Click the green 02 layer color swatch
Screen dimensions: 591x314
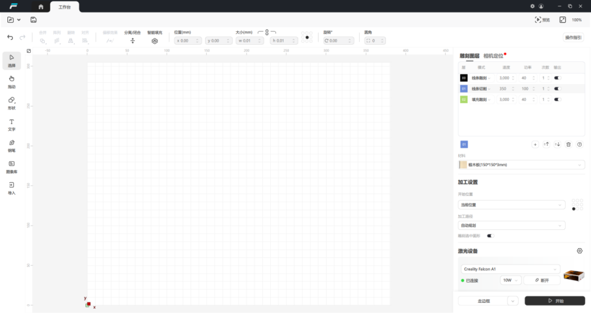pyautogui.click(x=464, y=99)
